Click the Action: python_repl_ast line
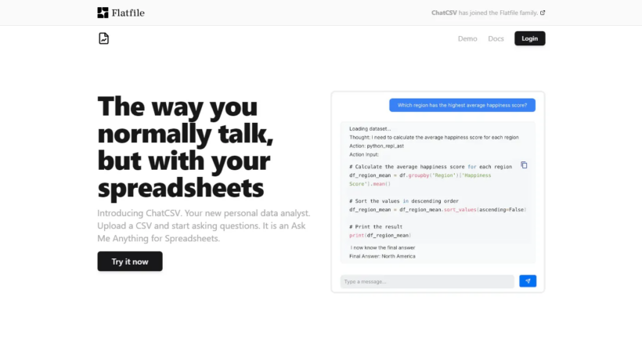Screen dimensions: 642x361 pyautogui.click(x=377, y=146)
